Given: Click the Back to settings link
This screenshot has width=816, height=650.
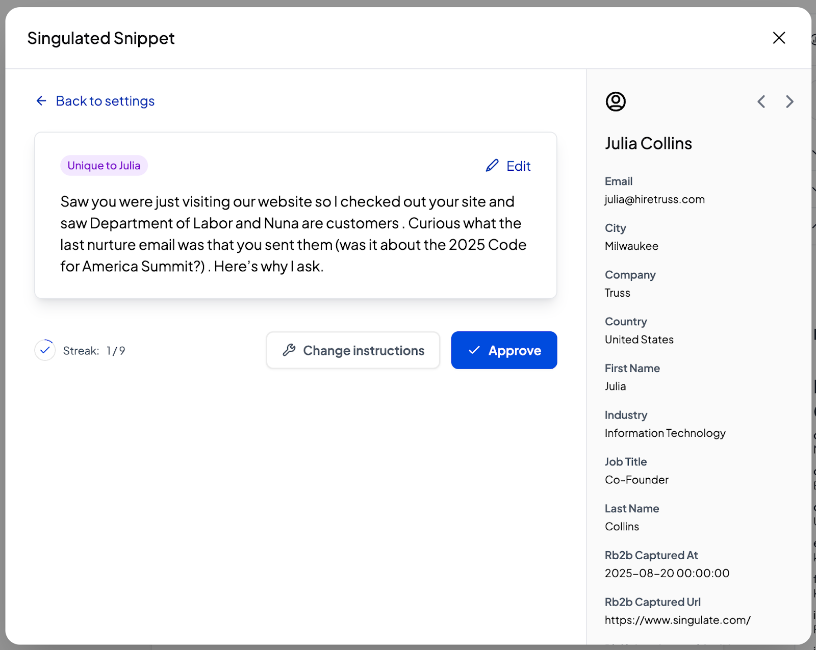Looking at the screenshot, I should [x=95, y=101].
